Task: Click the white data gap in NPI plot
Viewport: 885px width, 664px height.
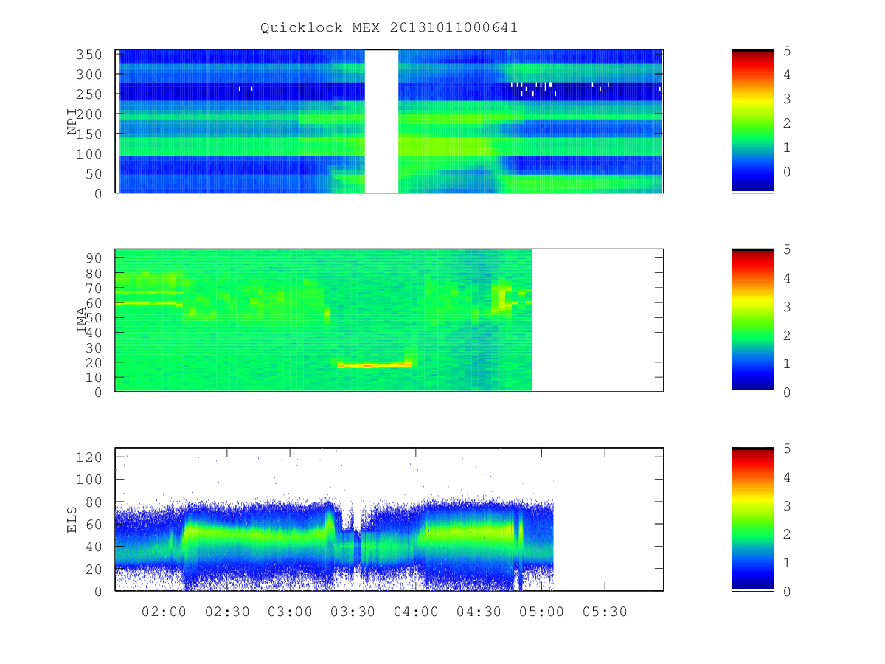Action: (382, 121)
